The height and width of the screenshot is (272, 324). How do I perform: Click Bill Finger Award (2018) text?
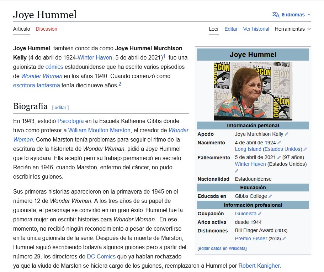(x=261, y=230)
